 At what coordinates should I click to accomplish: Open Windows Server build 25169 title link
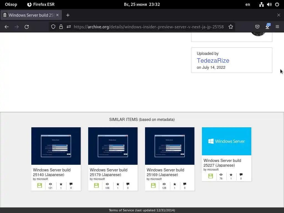[x=165, y=172]
